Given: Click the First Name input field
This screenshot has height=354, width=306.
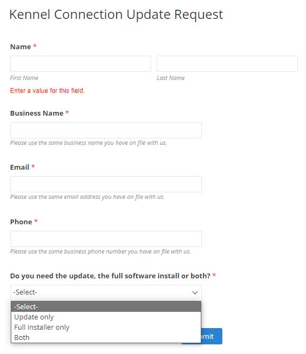Looking at the screenshot, I should 80,64.
